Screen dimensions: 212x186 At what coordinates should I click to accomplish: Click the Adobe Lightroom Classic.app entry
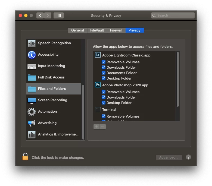(x=126, y=55)
